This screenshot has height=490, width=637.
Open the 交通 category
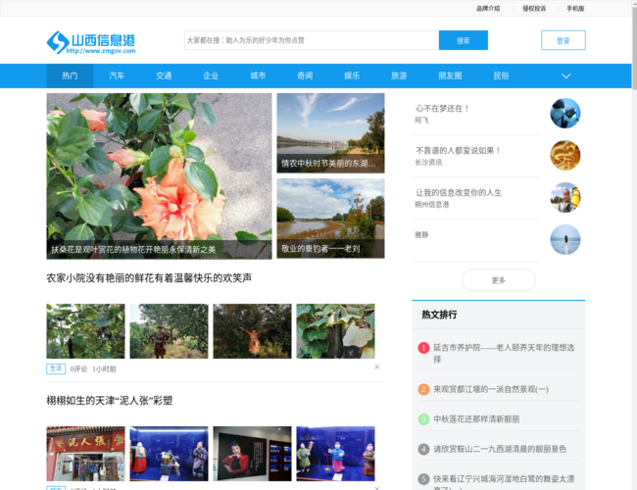(x=164, y=76)
